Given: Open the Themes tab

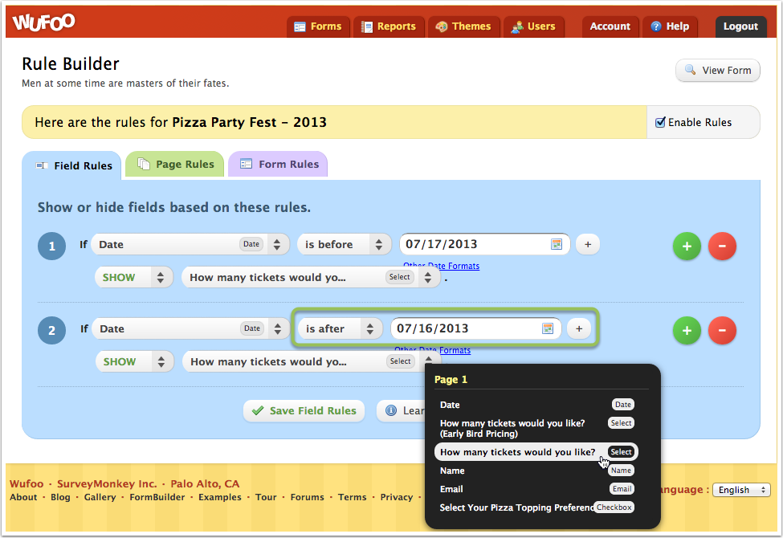Looking at the screenshot, I should pyautogui.click(x=463, y=26).
